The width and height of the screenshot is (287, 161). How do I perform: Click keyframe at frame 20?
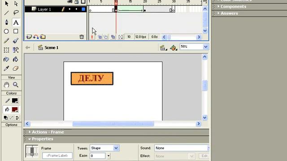[x=144, y=11]
